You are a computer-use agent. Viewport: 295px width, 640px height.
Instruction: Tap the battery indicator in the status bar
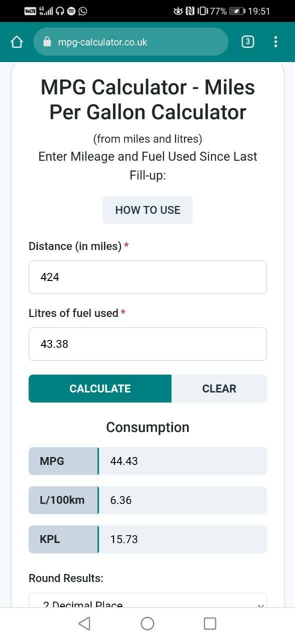pyautogui.click(x=237, y=11)
